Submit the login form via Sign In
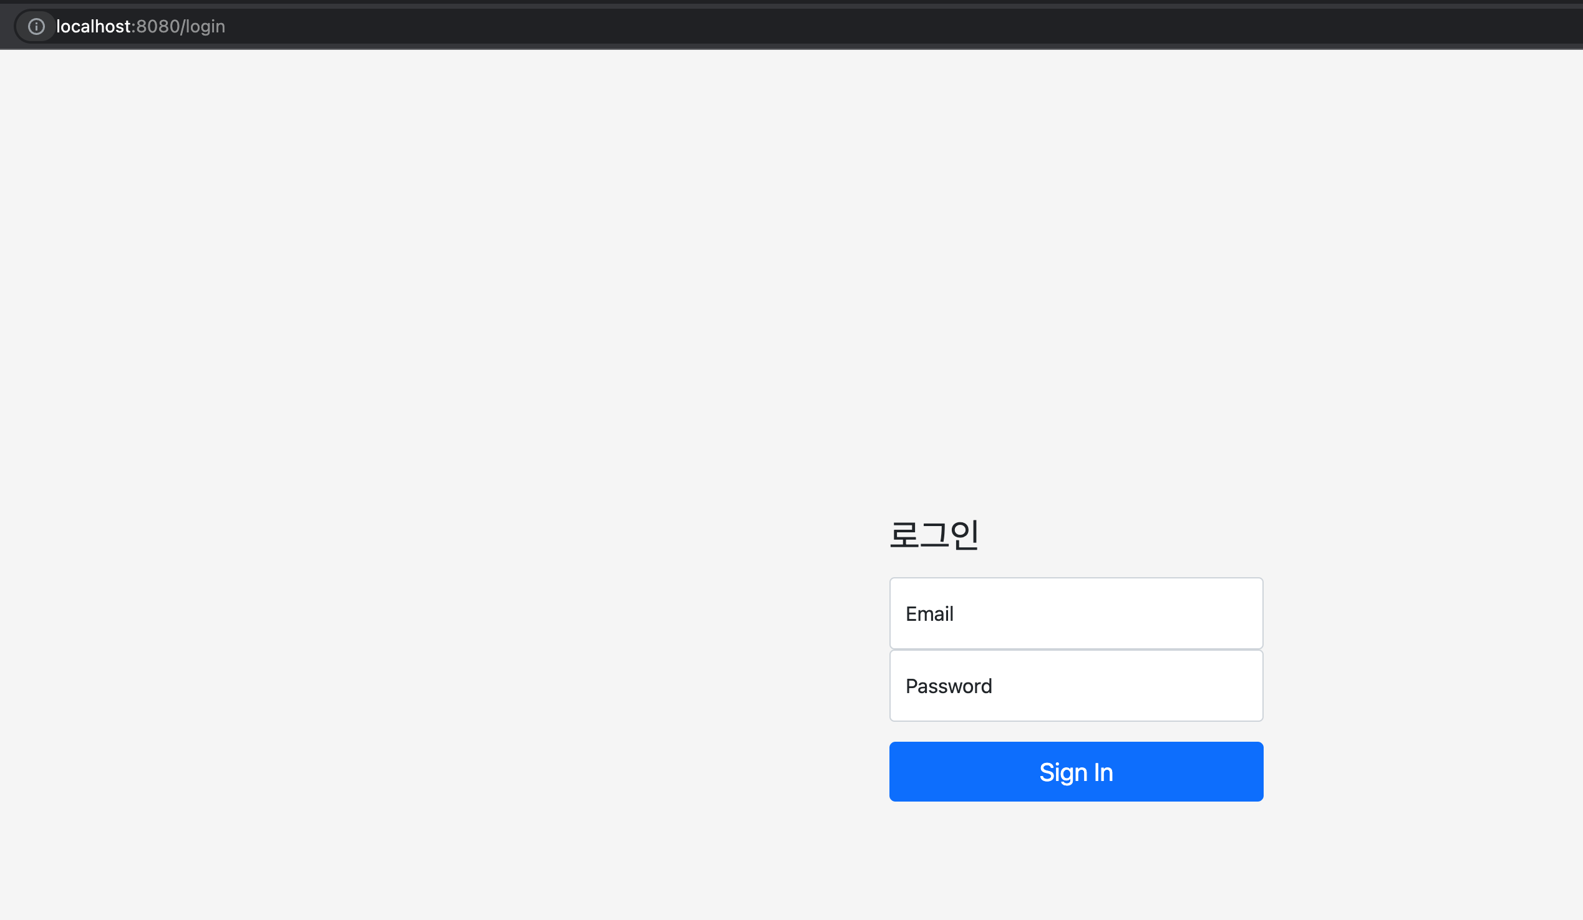 click(x=1075, y=771)
